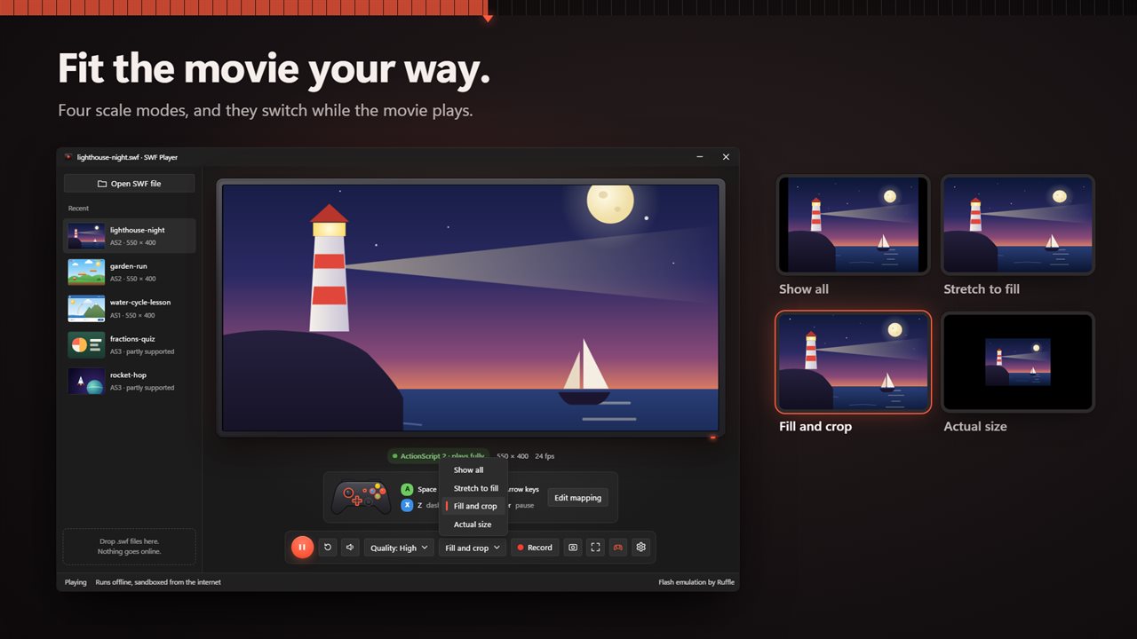The width and height of the screenshot is (1137, 639).
Task: Select Fill and crop menu entry
Action: click(473, 506)
